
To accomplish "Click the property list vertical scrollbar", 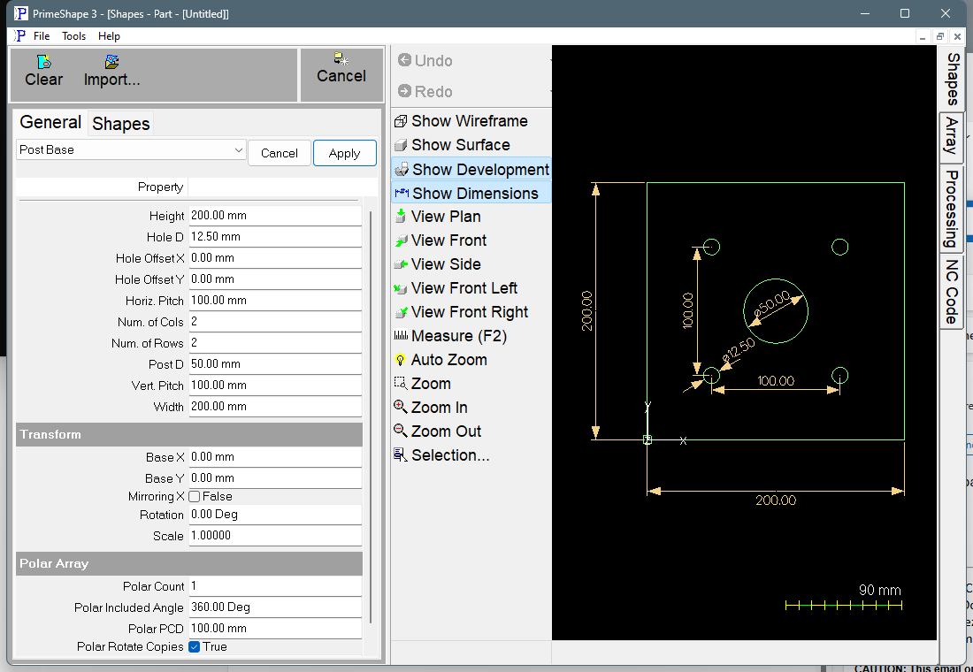I will click(372, 417).
